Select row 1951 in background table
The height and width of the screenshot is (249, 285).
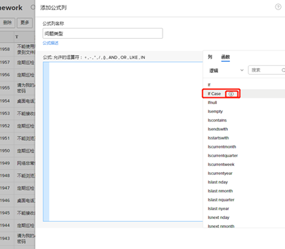pos(18,138)
